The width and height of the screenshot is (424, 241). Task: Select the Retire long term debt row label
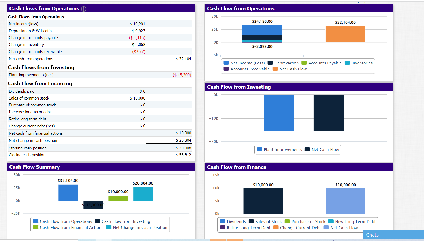[27, 119]
